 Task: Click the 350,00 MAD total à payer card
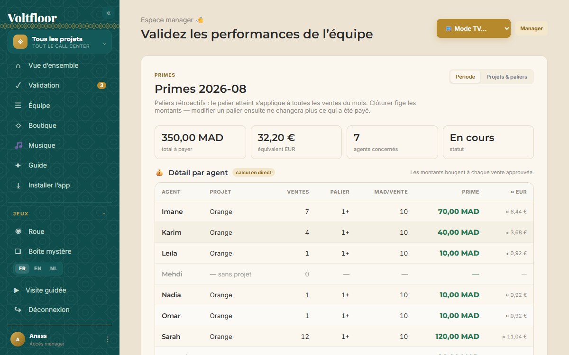200,142
